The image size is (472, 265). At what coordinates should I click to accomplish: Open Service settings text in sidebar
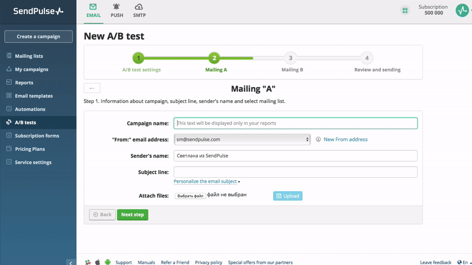(33, 163)
